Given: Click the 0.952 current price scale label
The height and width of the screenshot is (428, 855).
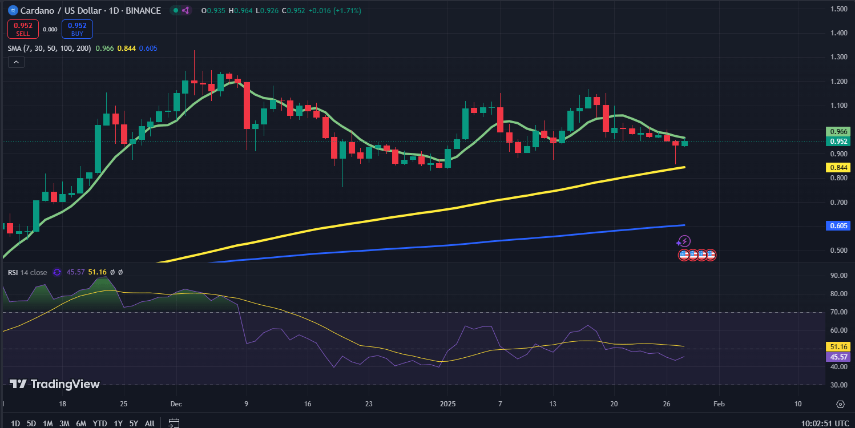Looking at the screenshot, I should click(838, 141).
